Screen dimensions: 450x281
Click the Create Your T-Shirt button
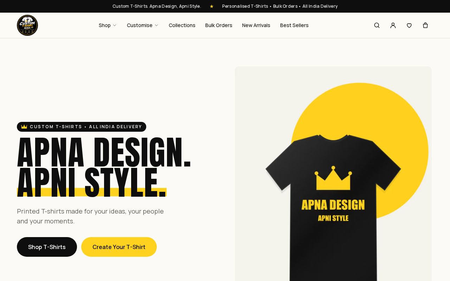(x=119, y=247)
